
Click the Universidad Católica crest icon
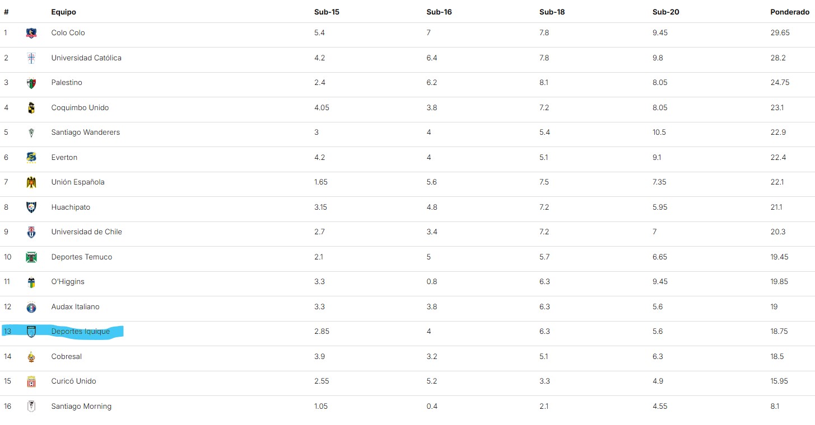pyautogui.click(x=31, y=58)
